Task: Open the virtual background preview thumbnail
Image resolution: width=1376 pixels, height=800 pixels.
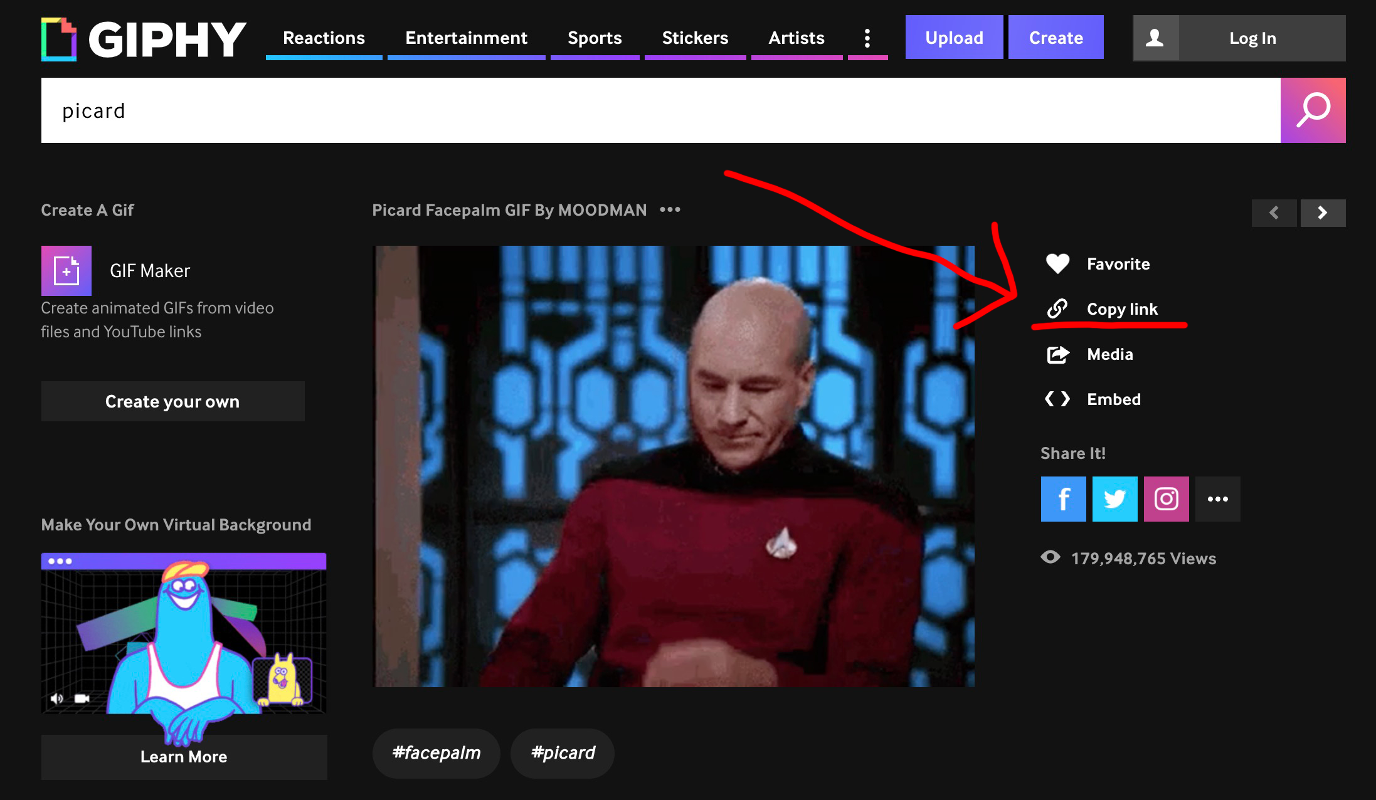Action: tap(184, 633)
